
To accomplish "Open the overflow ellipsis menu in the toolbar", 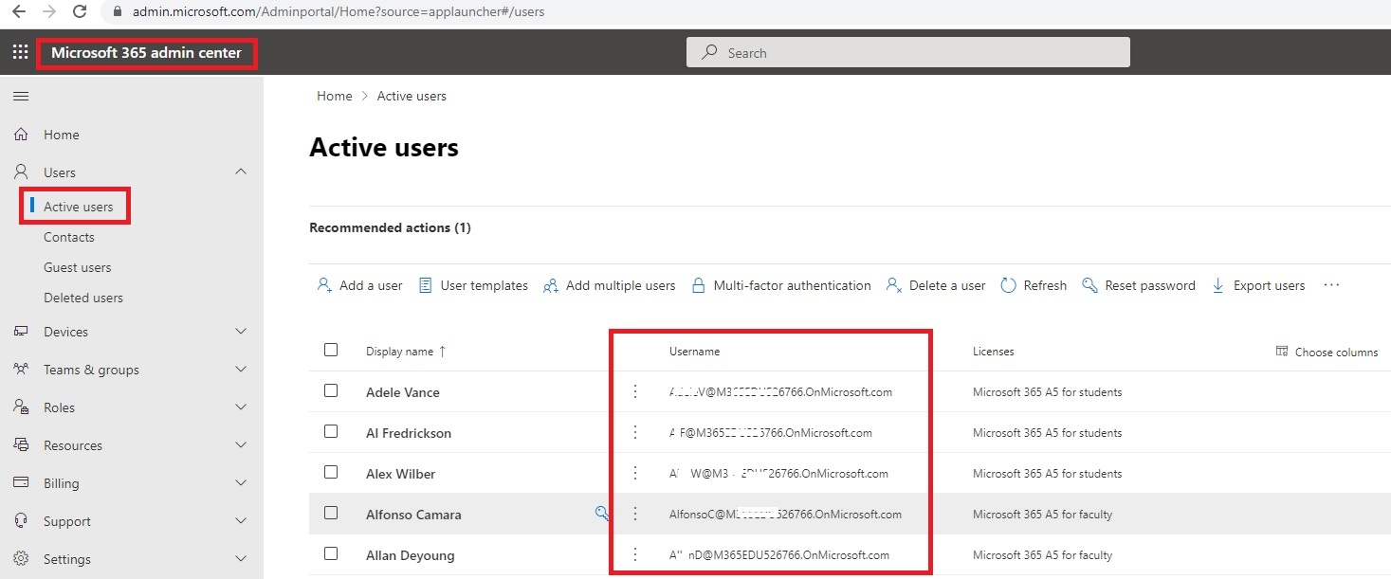I will point(1331,284).
